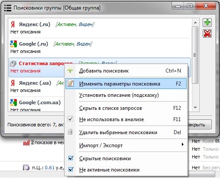Select the Яндекс (.ua) list row
The image size is (220, 178).
point(37,87)
